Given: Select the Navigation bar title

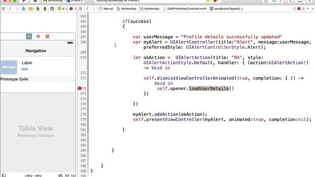Looking at the screenshot, I should pyautogui.click(x=36, y=51).
